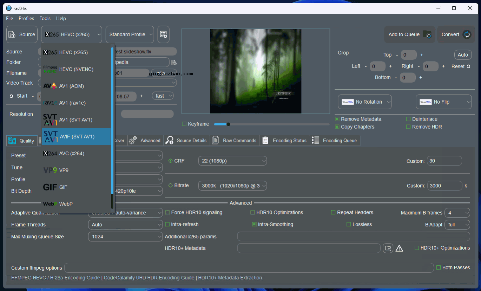Enable Force HDR10 signaling
481x291 pixels.
pos(167,213)
